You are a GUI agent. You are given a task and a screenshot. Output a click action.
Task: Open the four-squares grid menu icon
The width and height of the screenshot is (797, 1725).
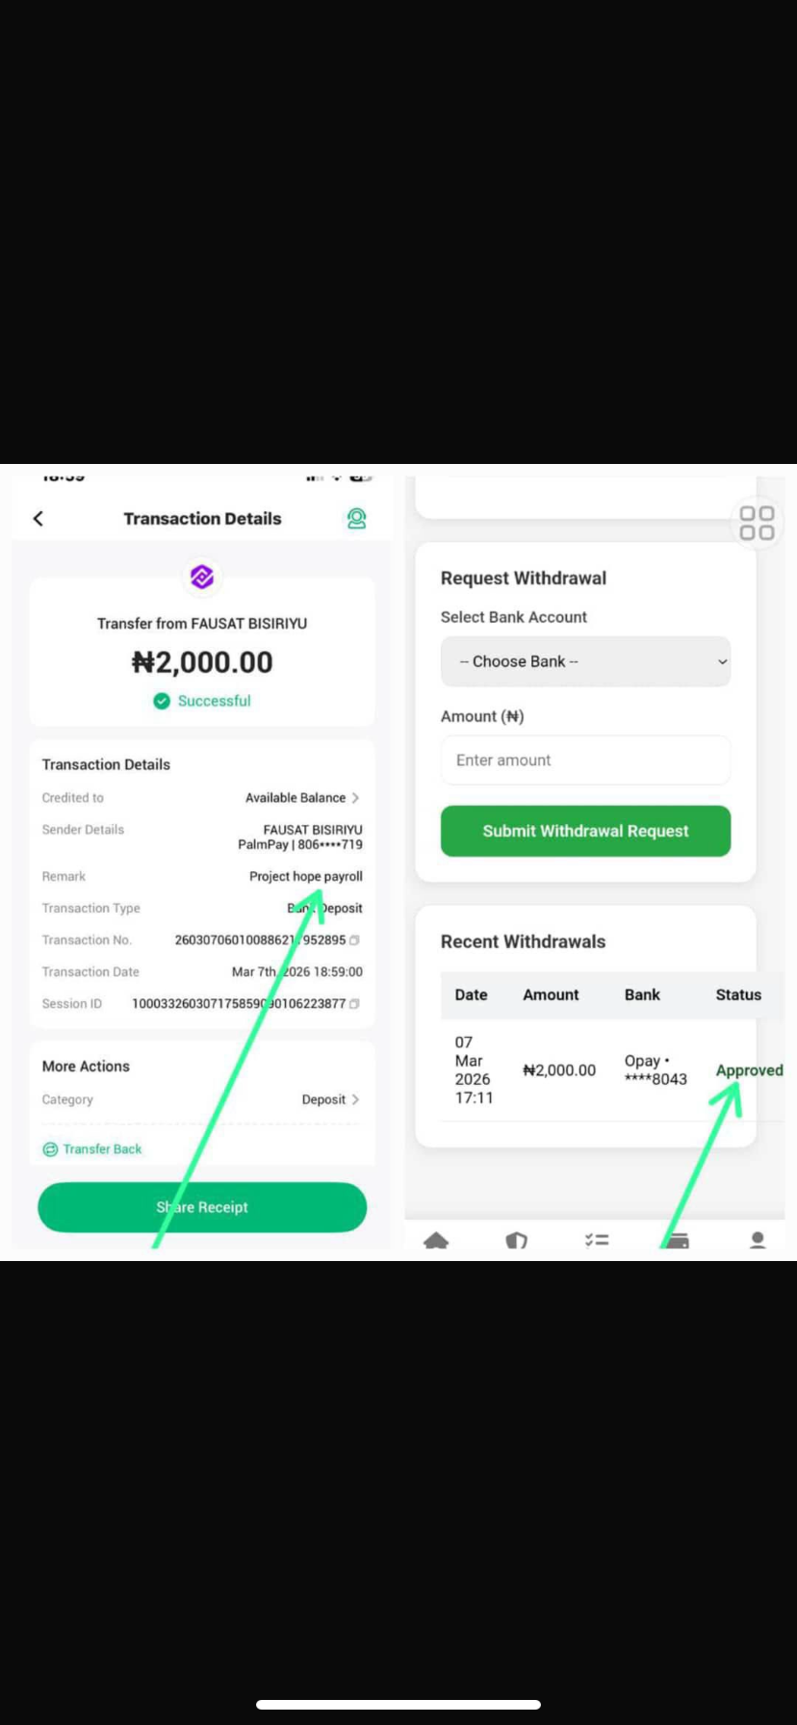(757, 523)
